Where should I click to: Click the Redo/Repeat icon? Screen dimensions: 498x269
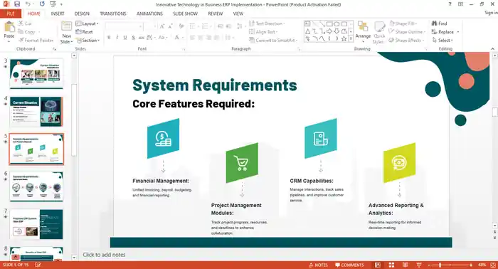coord(42,4)
